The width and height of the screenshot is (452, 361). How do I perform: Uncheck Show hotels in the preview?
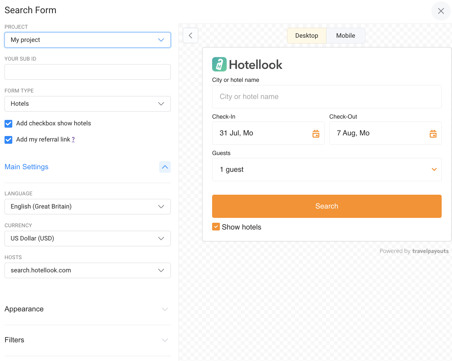[x=216, y=227]
